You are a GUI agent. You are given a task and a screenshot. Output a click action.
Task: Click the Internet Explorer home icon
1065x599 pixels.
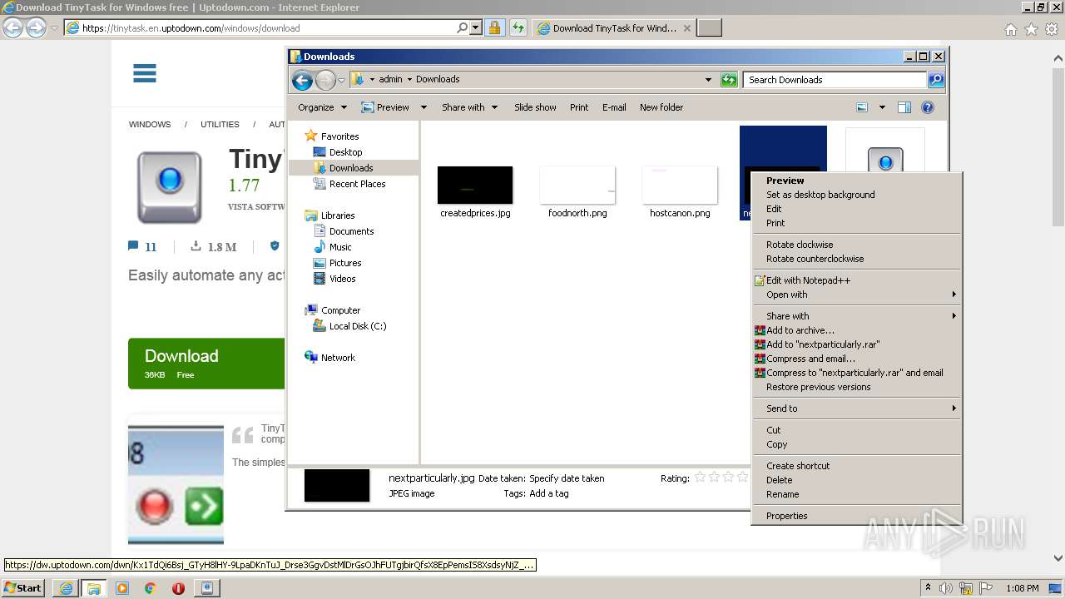1010,29
